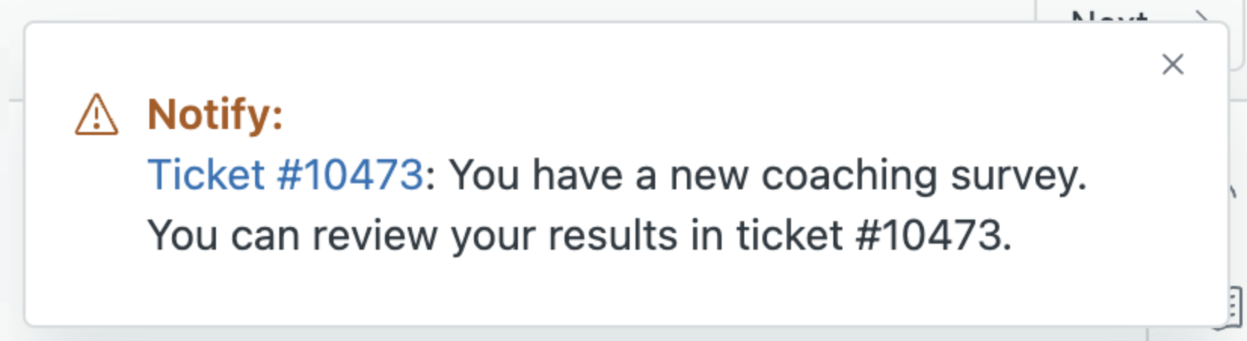The image size is (1247, 341).
Task: Open the Ticket #10473 link
Action: click(x=285, y=175)
